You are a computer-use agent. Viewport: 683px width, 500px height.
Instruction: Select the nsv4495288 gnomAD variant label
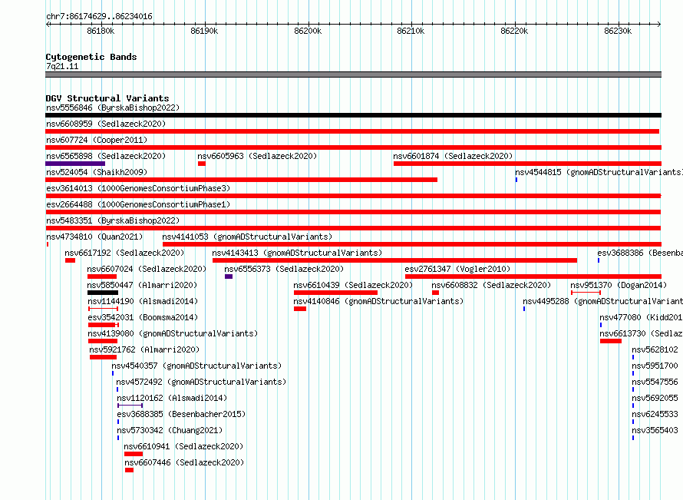point(603,301)
